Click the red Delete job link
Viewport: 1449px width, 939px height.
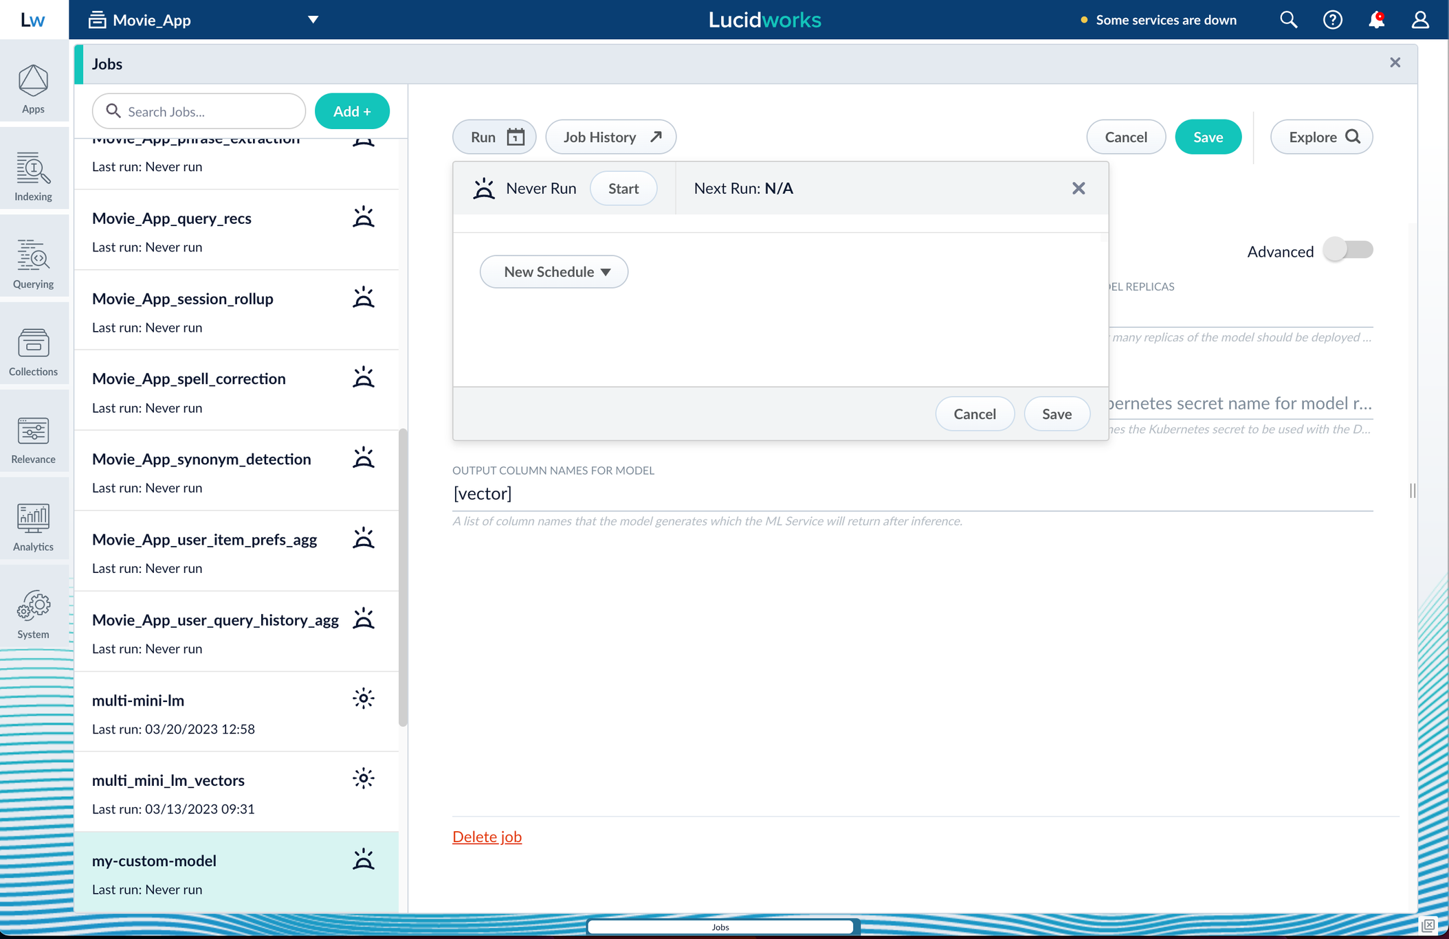[487, 837]
